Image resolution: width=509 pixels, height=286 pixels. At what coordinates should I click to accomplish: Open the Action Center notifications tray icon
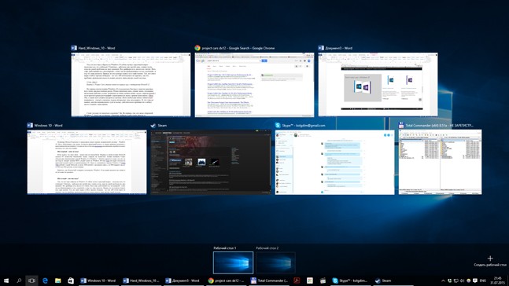click(x=475, y=280)
